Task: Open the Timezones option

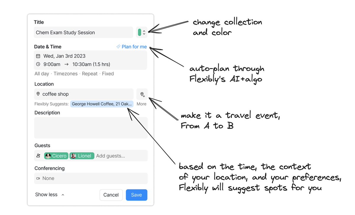Action: (66, 74)
